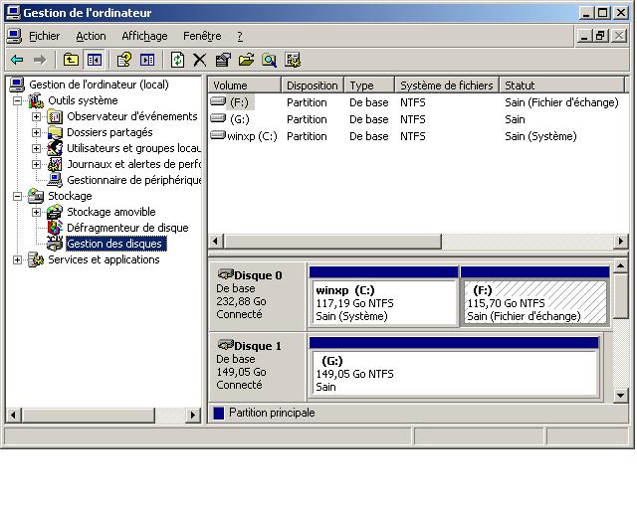Open the Properties toolbar icon
The width and height of the screenshot is (637, 509).
(223, 60)
